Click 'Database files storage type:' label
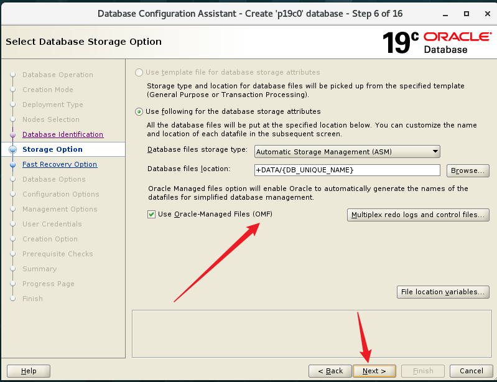497x382 pixels. (x=197, y=150)
